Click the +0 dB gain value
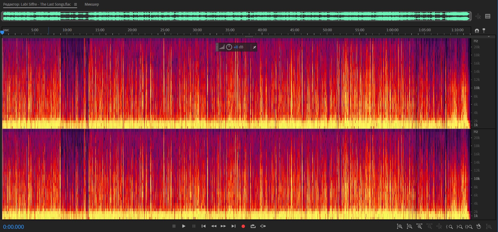This screenshot has width=498, height=232. [x=238, y=47]
